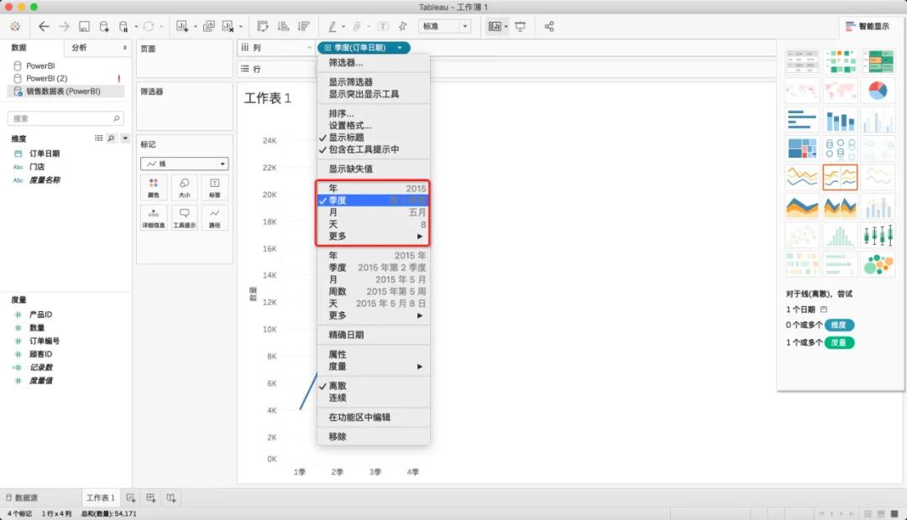Click the pause auto updates icon

(123, 26)
